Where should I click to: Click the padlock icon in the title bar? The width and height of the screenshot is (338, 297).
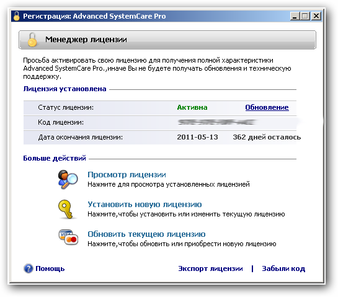click(x=17, y=16)
